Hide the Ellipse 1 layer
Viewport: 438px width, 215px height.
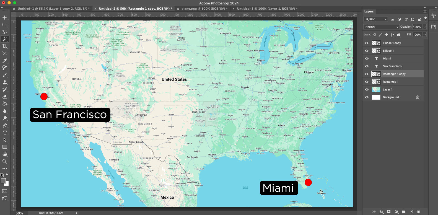coord(367,51)
